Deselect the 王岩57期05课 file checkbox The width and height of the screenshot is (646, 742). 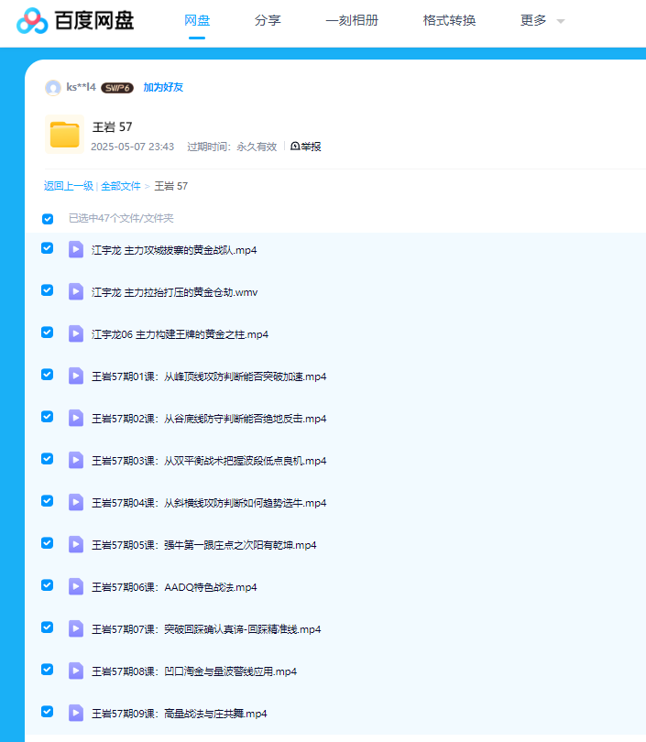point(48,543)
